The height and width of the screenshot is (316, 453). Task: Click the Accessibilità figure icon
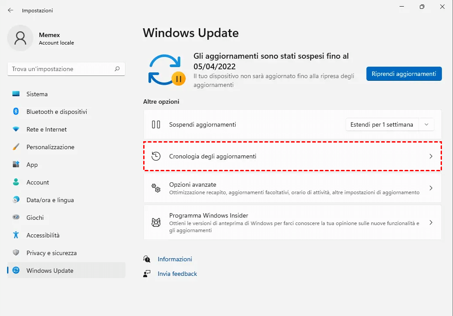(x=16, y=235)
